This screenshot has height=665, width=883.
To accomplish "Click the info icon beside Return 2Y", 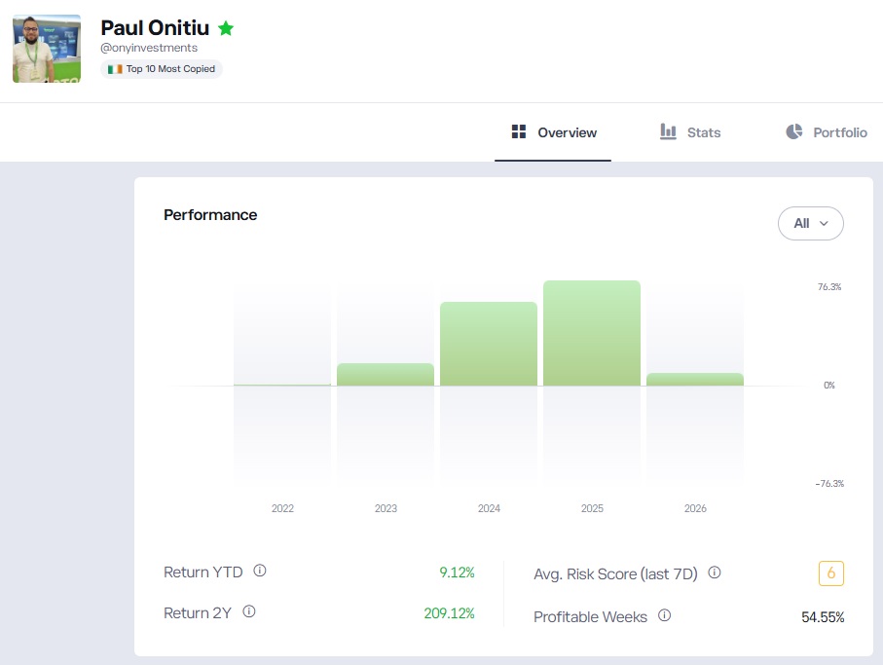I will point(249,611).
